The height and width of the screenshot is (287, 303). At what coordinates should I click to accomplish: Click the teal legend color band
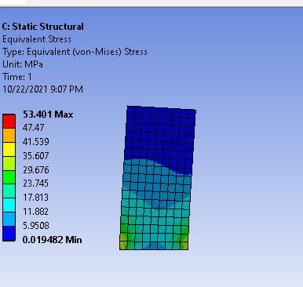click(x=9, y=191)
